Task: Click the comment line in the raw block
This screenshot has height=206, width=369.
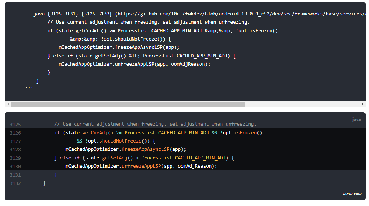Action: click(x=148, y=22)
